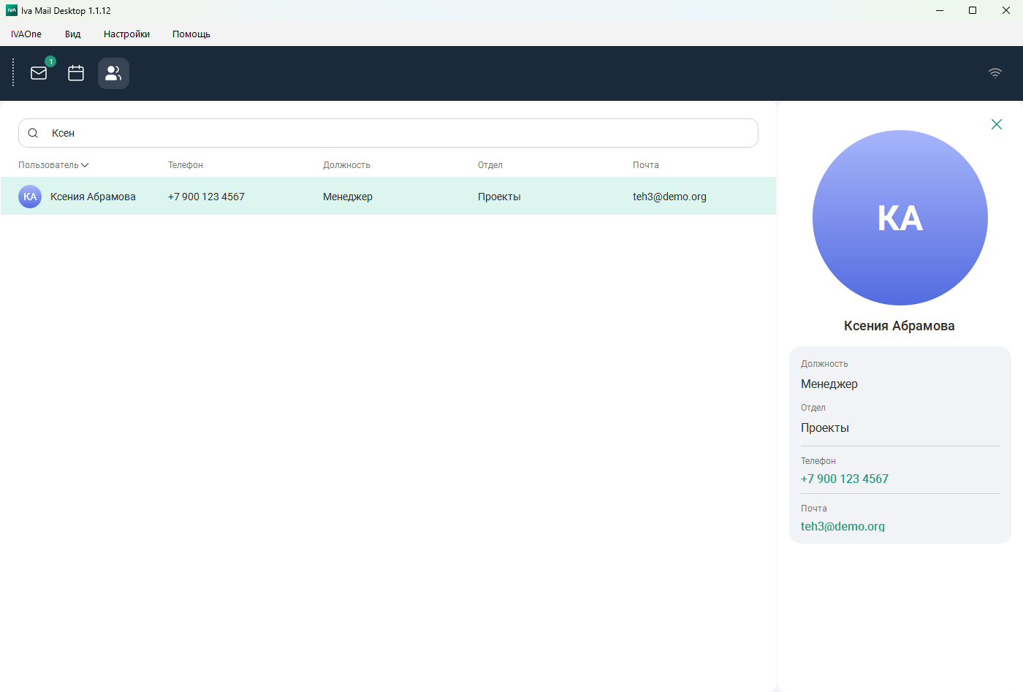Click phone link +7 900 123 4567 in details

click(844, 479)
